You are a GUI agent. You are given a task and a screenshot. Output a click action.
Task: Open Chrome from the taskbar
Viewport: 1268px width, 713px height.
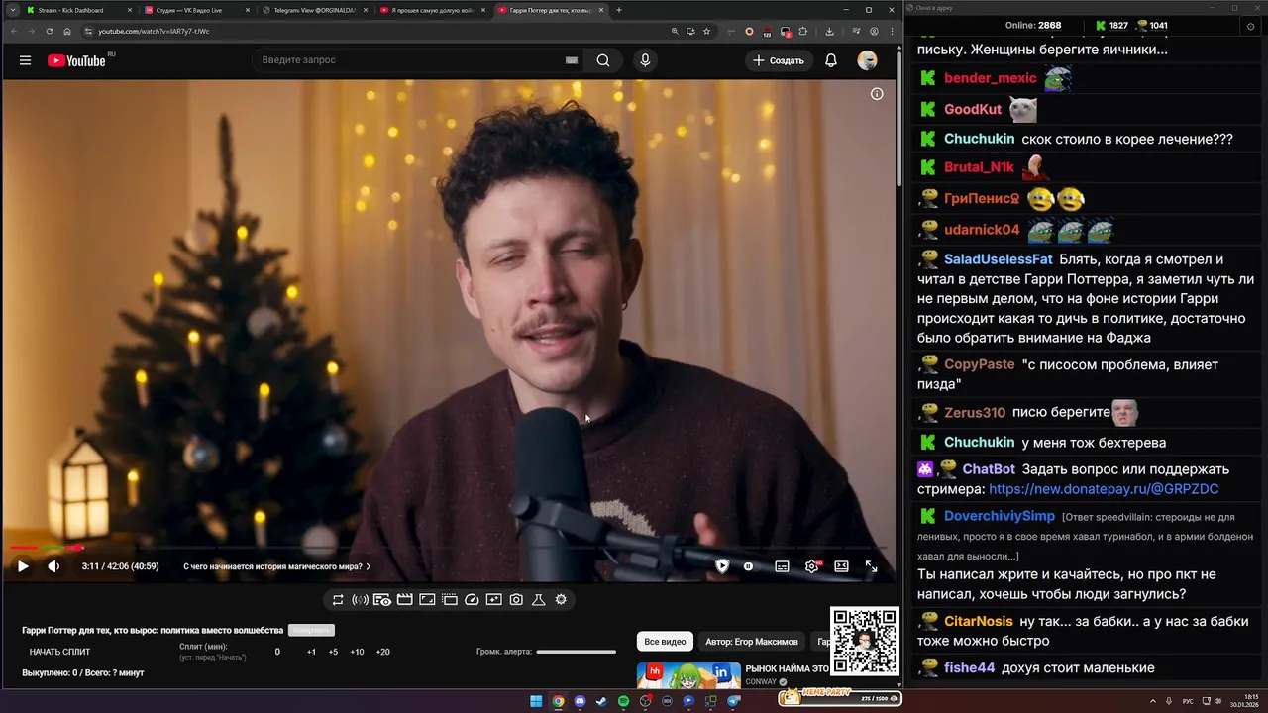point(558,701)
